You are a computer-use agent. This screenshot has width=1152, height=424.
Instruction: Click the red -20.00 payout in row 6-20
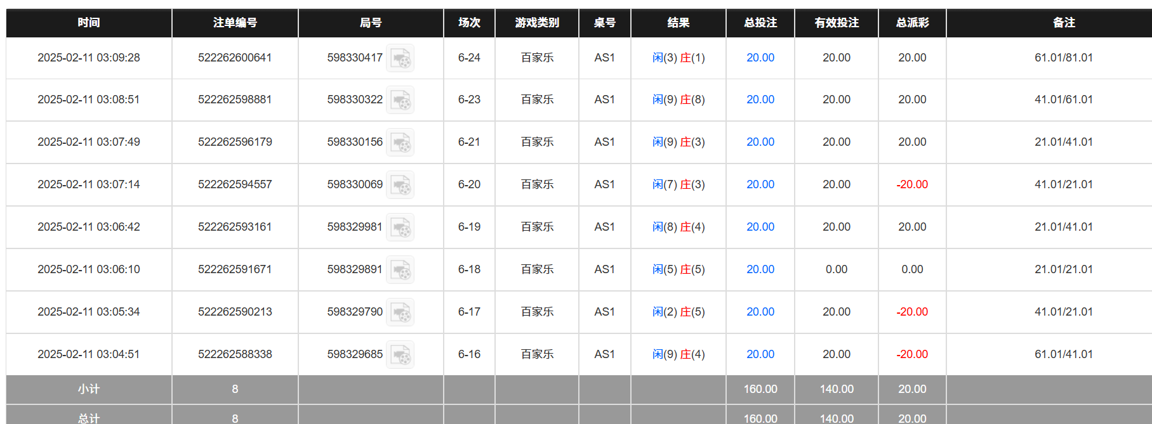point(912,184)
